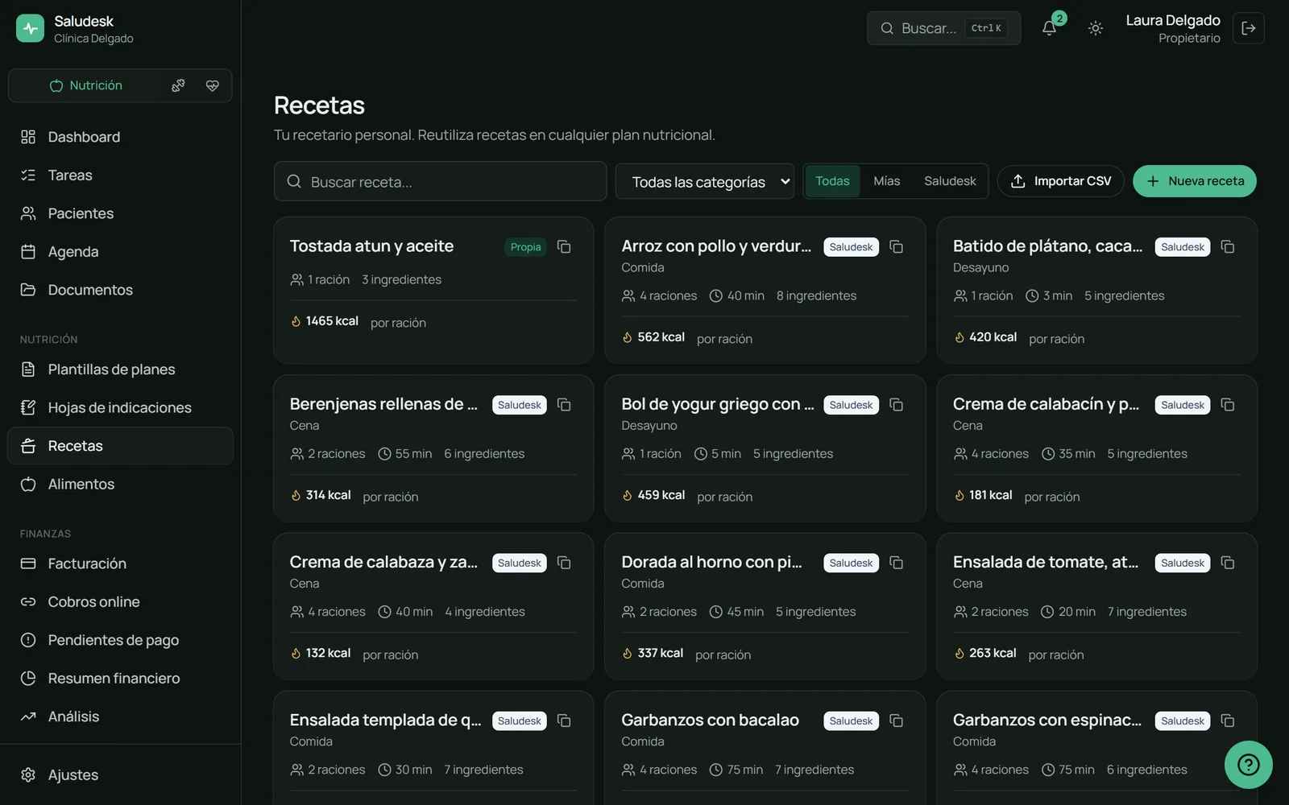1289x805 pixels.
Task: Open Pendientes de pago
Action: [120, 640]
